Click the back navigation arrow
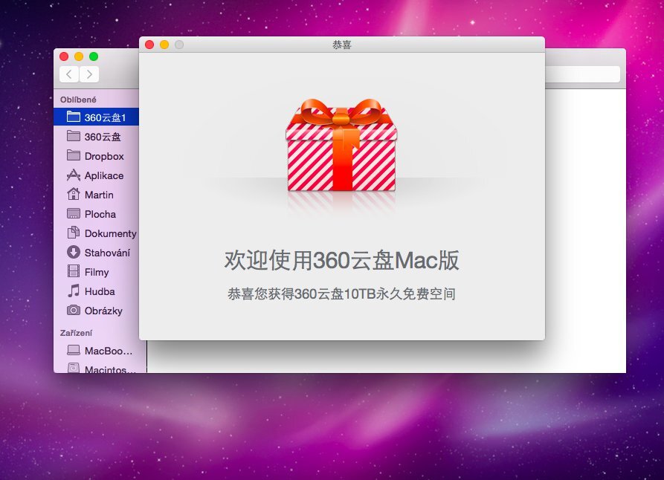 [x=68, y=74]
